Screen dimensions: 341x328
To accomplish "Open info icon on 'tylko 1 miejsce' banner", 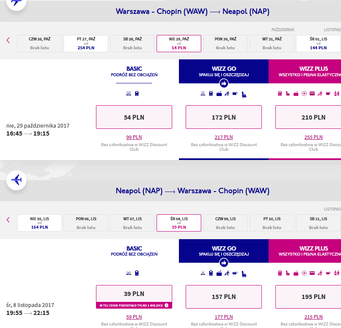I will pyautogui.click(x=166, y=305).
